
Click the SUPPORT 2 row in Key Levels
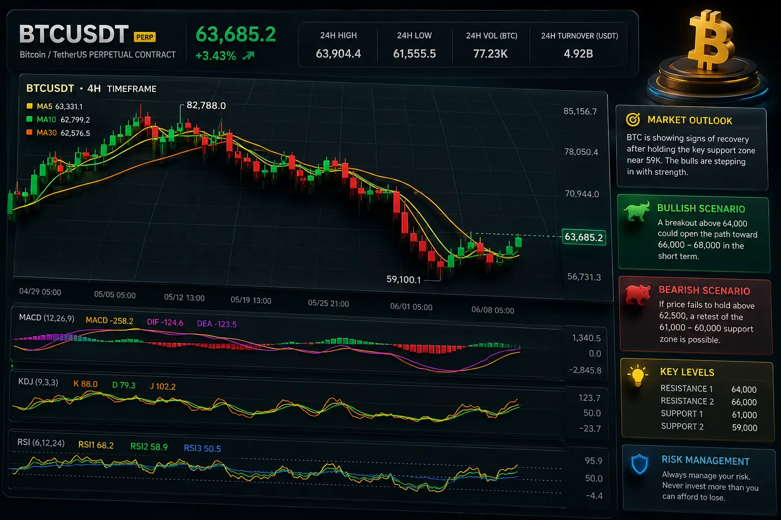point(709,427)
